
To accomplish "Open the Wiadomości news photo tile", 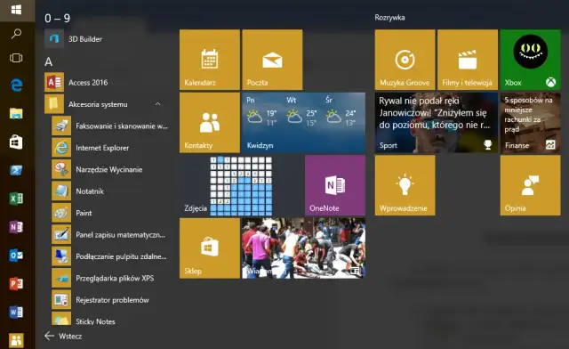I will pyautogui.click(x=304, y=248).
